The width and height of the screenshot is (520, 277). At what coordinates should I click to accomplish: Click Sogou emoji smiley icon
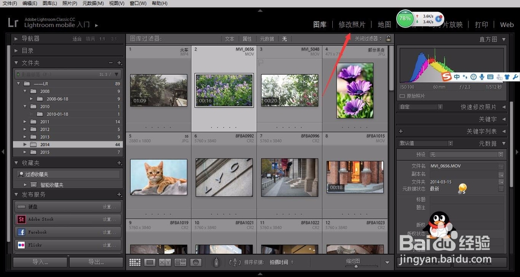coord(474,77)
